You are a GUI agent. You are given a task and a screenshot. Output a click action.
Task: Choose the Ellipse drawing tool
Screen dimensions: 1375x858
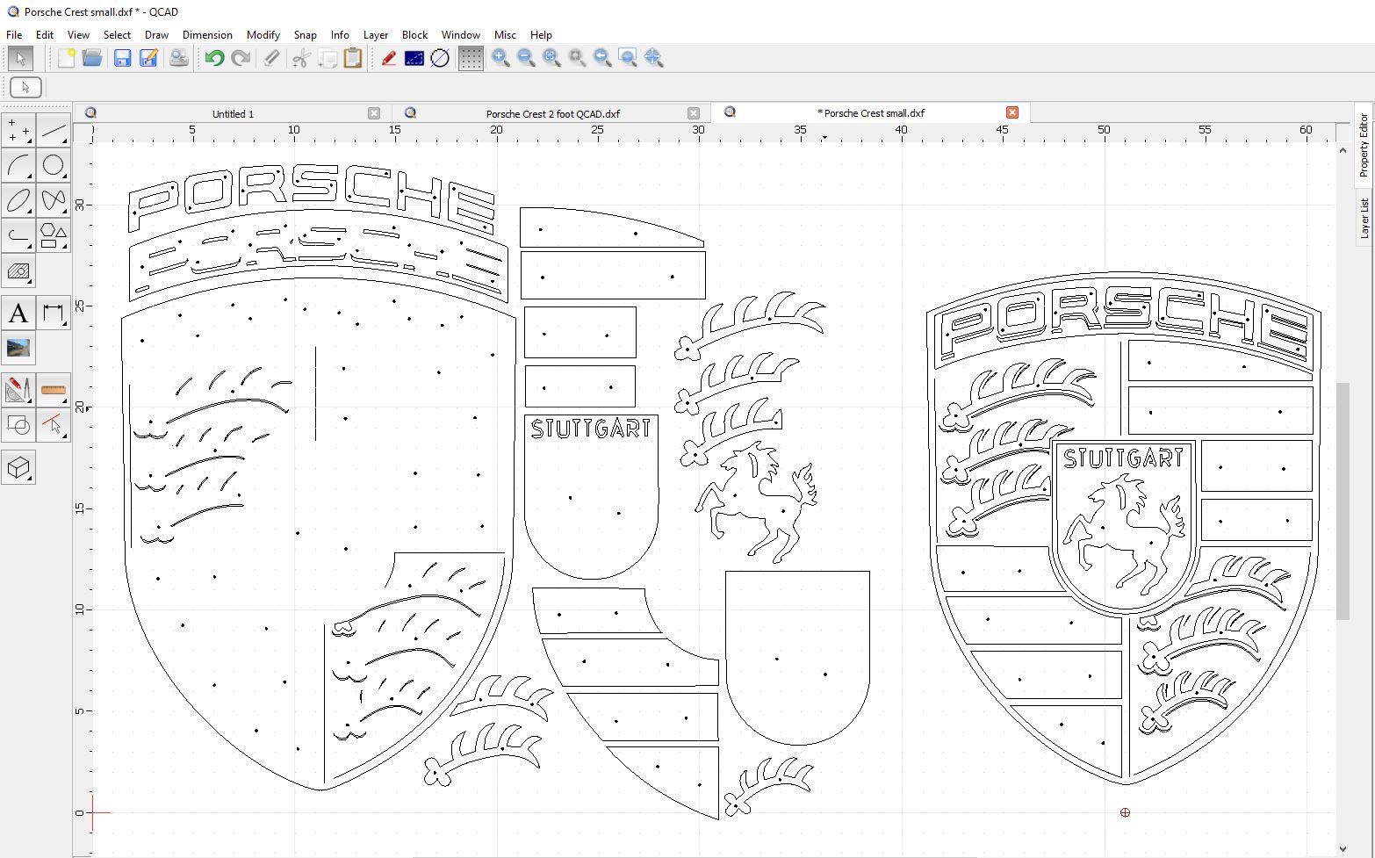(18, 201)
